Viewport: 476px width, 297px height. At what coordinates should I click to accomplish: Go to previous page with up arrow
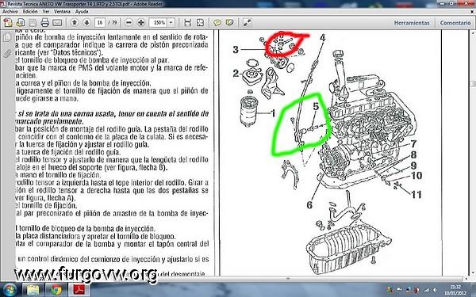point(75,22)
